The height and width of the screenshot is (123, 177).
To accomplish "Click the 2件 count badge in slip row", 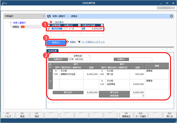I will click(x=83, y=29).
